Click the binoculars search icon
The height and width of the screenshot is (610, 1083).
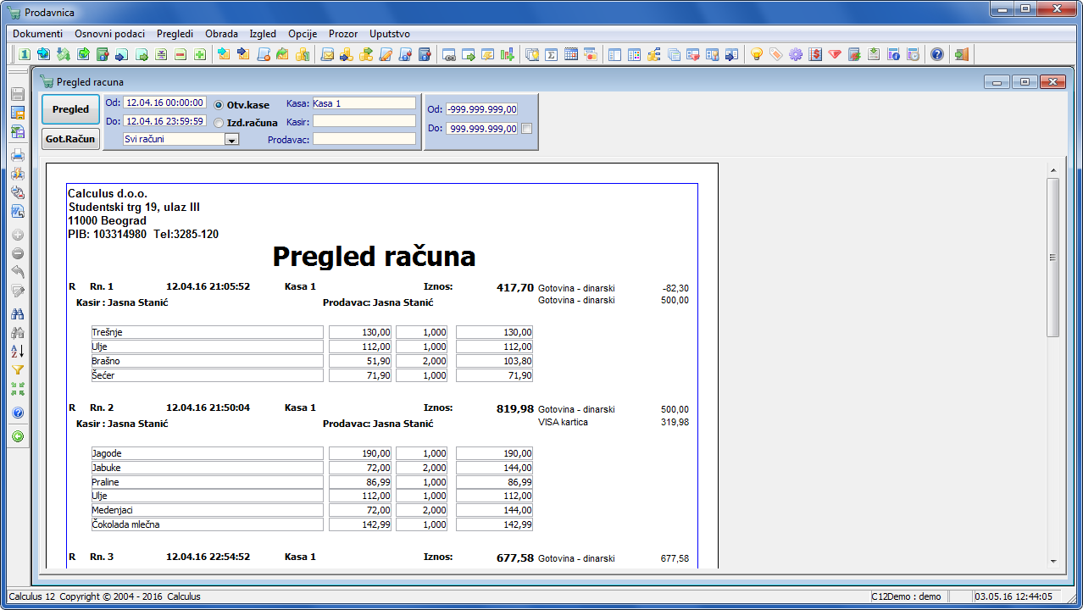coord(18,313)
